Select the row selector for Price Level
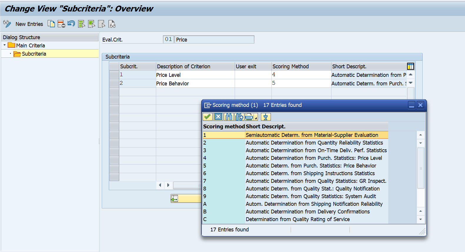The height and width of the screenshot is (252, 465). pos(114,75)
